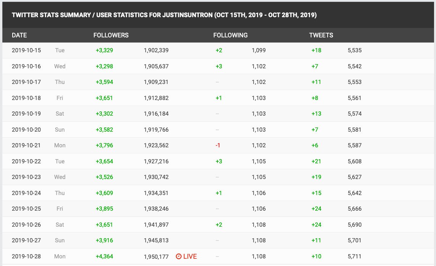Click the tweets gain +10

pyautogui.click(x=316, y=256)
